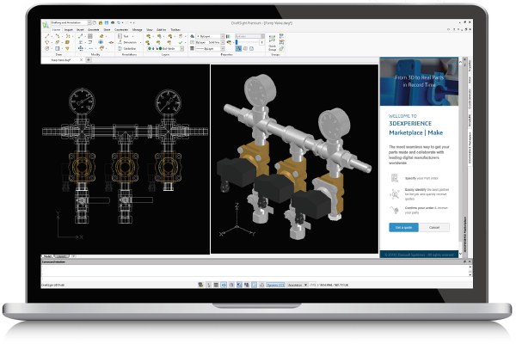Toggle the Dynamic CCS status button
The image size is (516, 344).
point(275,285)
